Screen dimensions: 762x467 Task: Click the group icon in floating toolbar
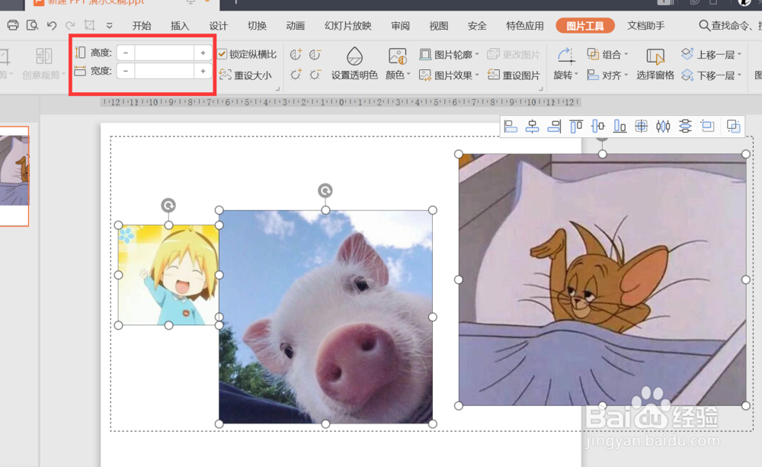point(733,126)
